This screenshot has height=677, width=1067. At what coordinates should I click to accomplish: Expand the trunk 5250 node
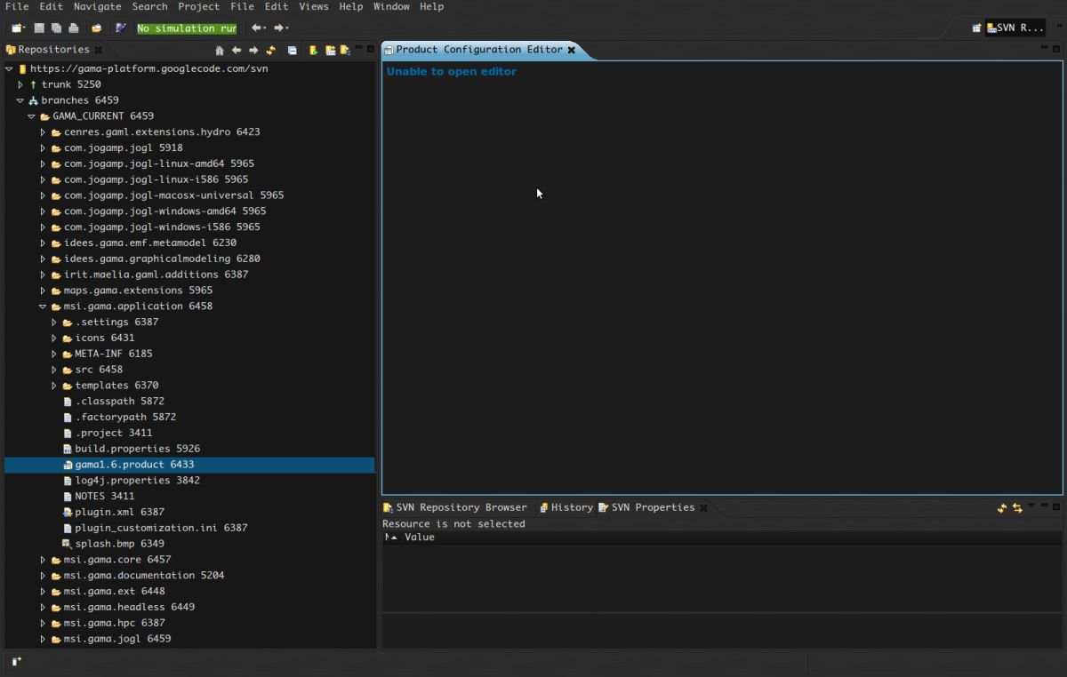pyautogui.click(x=20, y=84)
